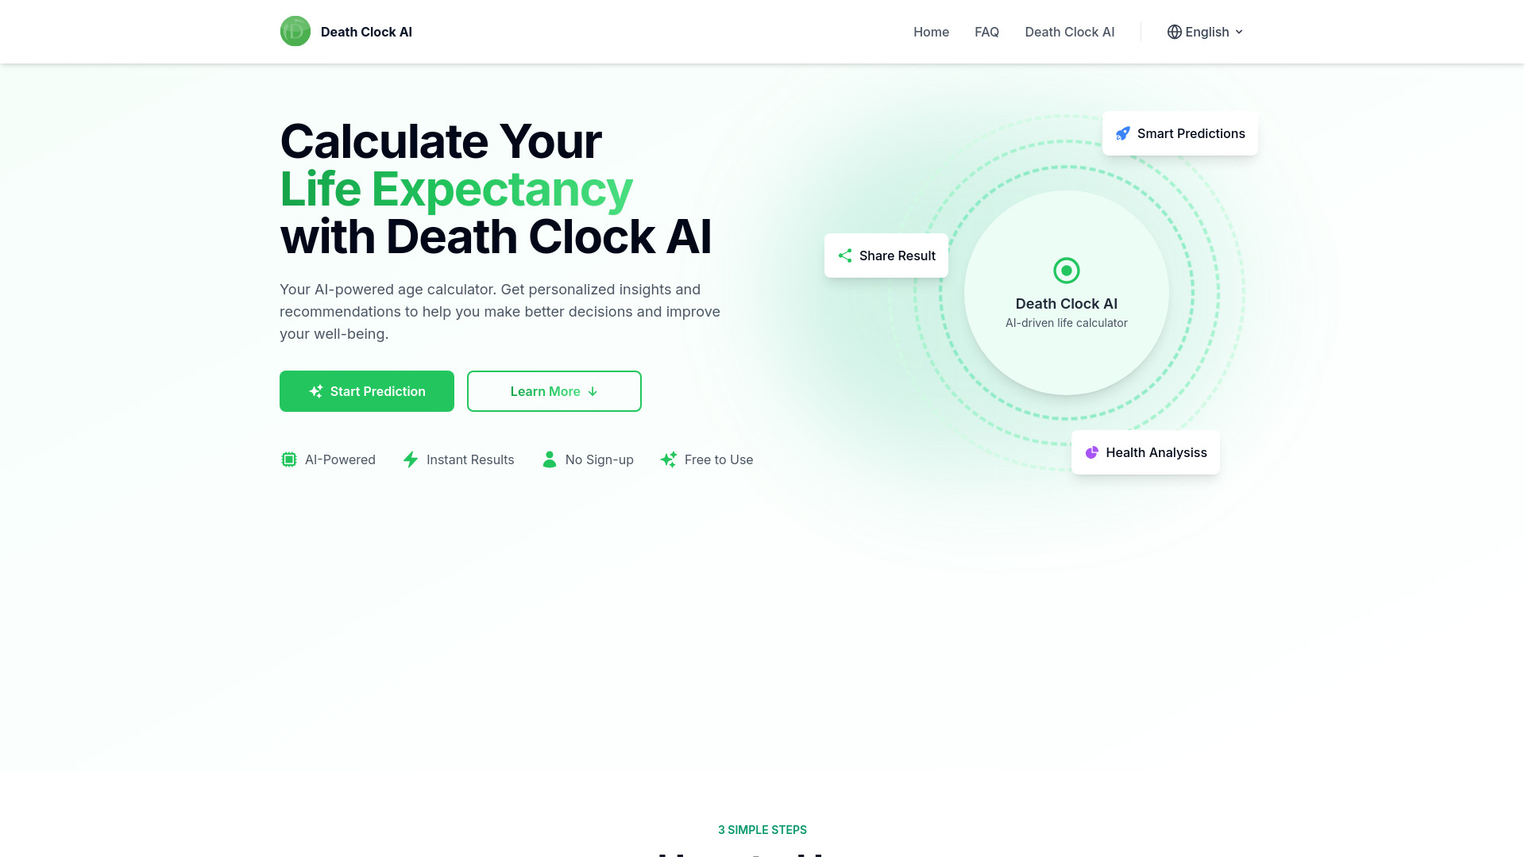Image resolution: width=1525 pixels, height=857 pixels.
Task: Click the Learn More outlined button
Action: click(554, 391)
